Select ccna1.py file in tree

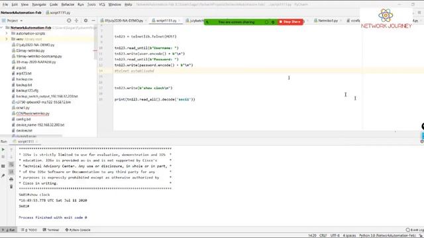pos(23,108)
